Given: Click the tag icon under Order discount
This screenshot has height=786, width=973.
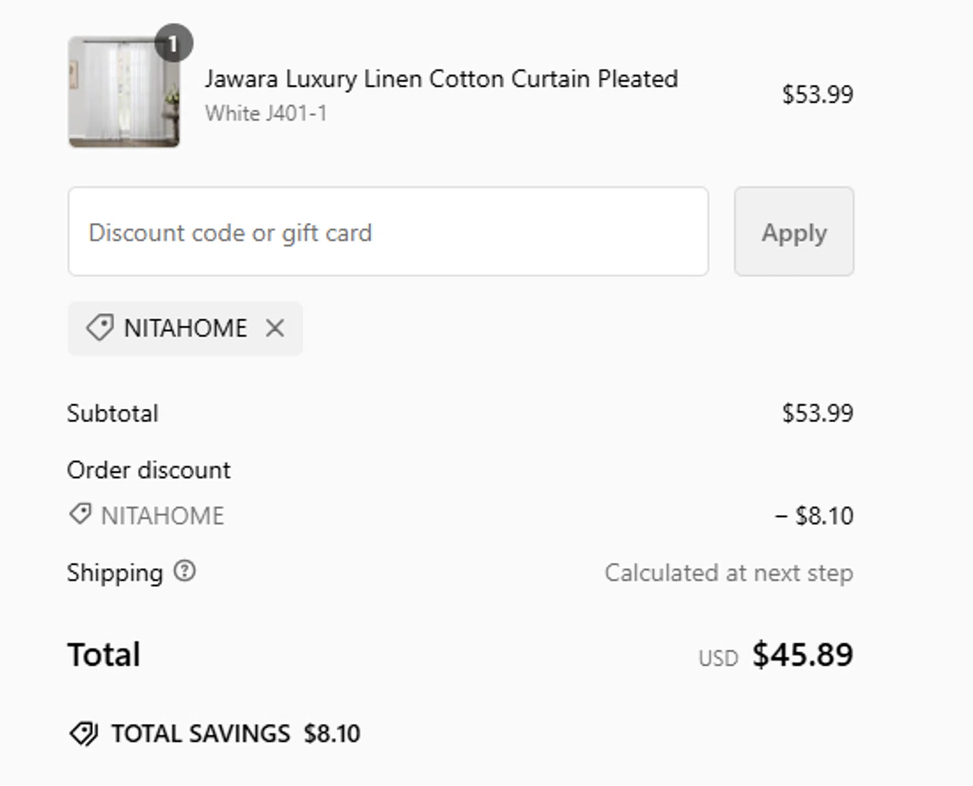Looking at the screenshot, I should click(x=80, y=514).
